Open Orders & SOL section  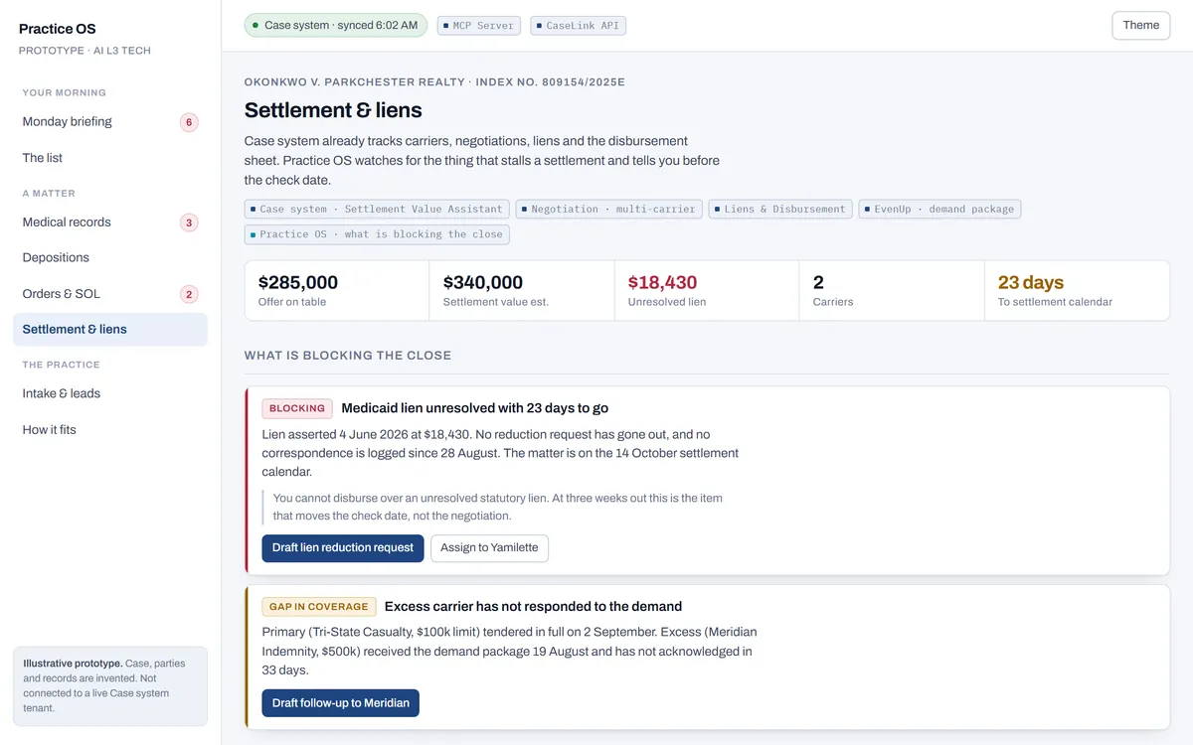point(110,294)
